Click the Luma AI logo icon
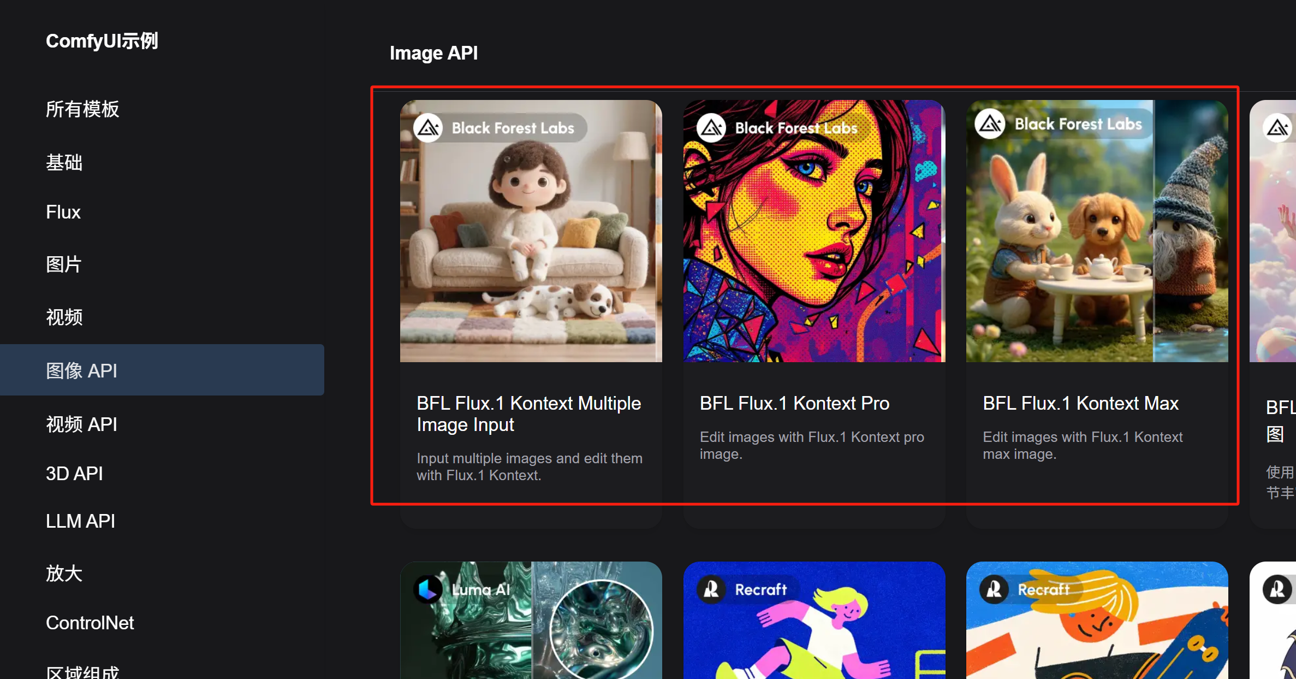 pyautogui.click(x=428, y=589)
